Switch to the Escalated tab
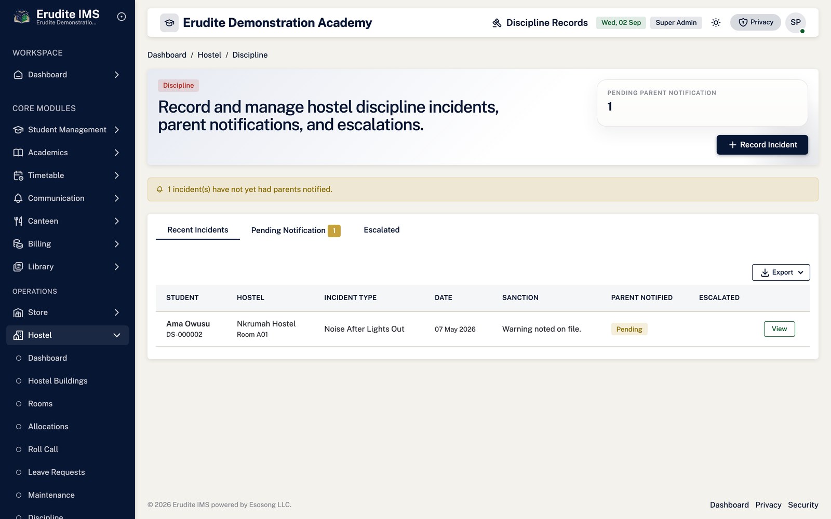This screenshot has height=519, width=831. [x=382, y=230]
